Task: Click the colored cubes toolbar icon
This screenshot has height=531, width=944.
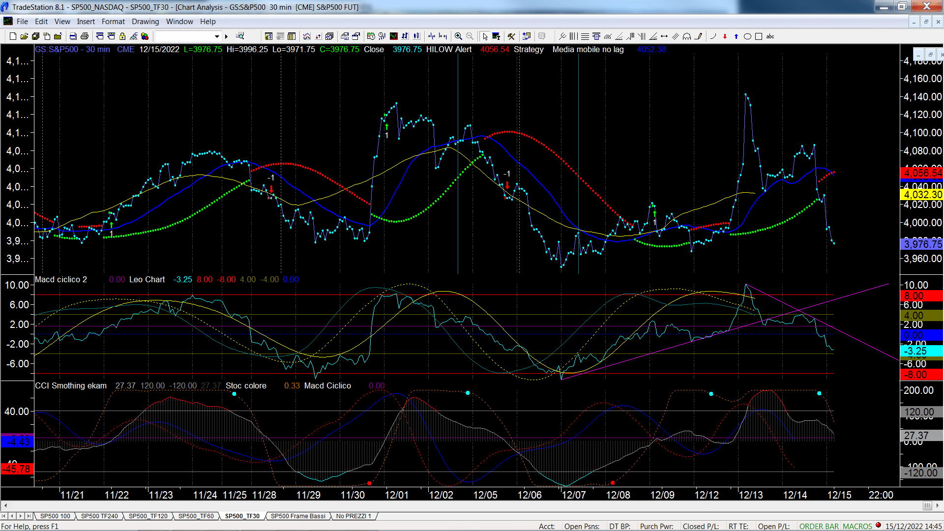Action: click(145, 36)
